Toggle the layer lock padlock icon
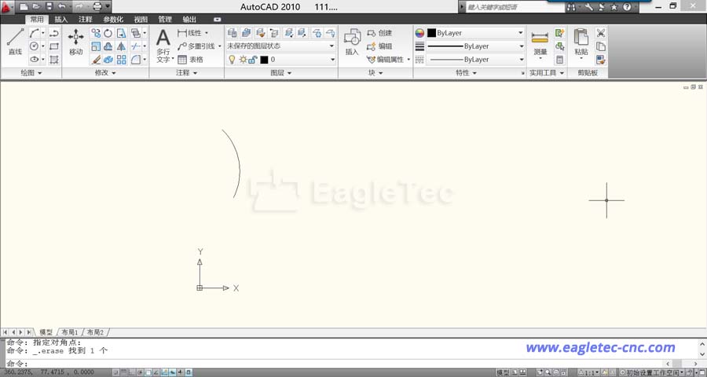Screen dimensions: 707x377 coord(252,59)
